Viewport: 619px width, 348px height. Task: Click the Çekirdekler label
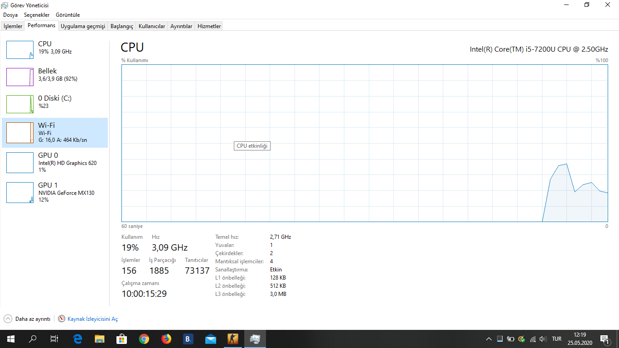pyautogui.click(x=229, y=253)
